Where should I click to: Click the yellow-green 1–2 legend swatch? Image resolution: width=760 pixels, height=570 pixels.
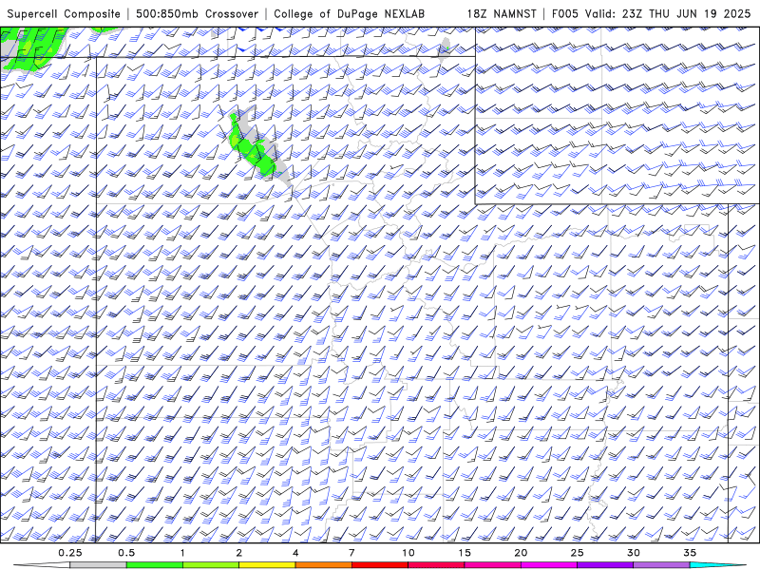coord(211,565)
